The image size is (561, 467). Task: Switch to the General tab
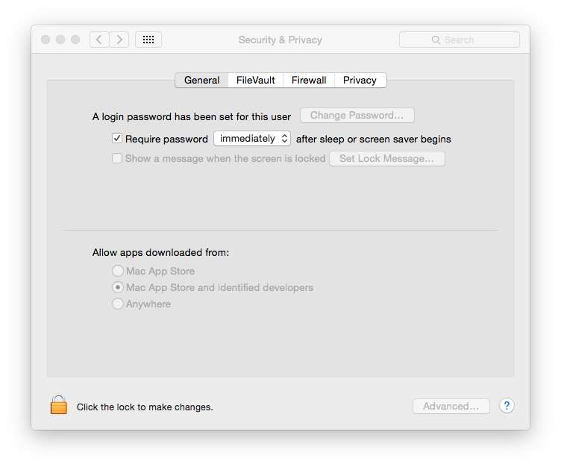tap(201, 80)
